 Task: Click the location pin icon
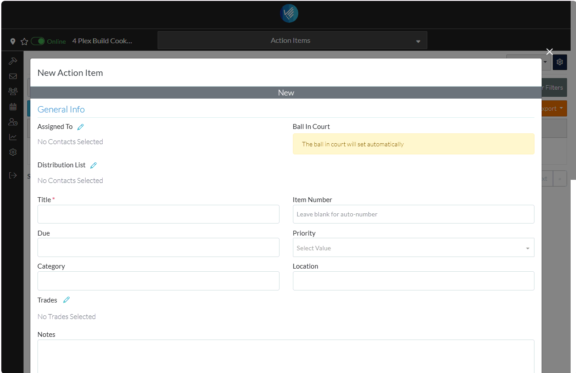click(13, 41)
